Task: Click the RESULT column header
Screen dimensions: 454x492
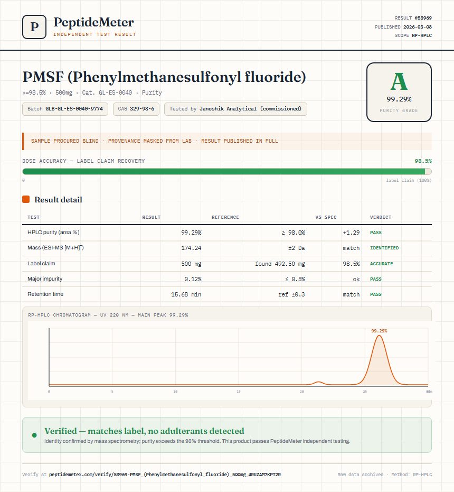Action: pos(151,217)
